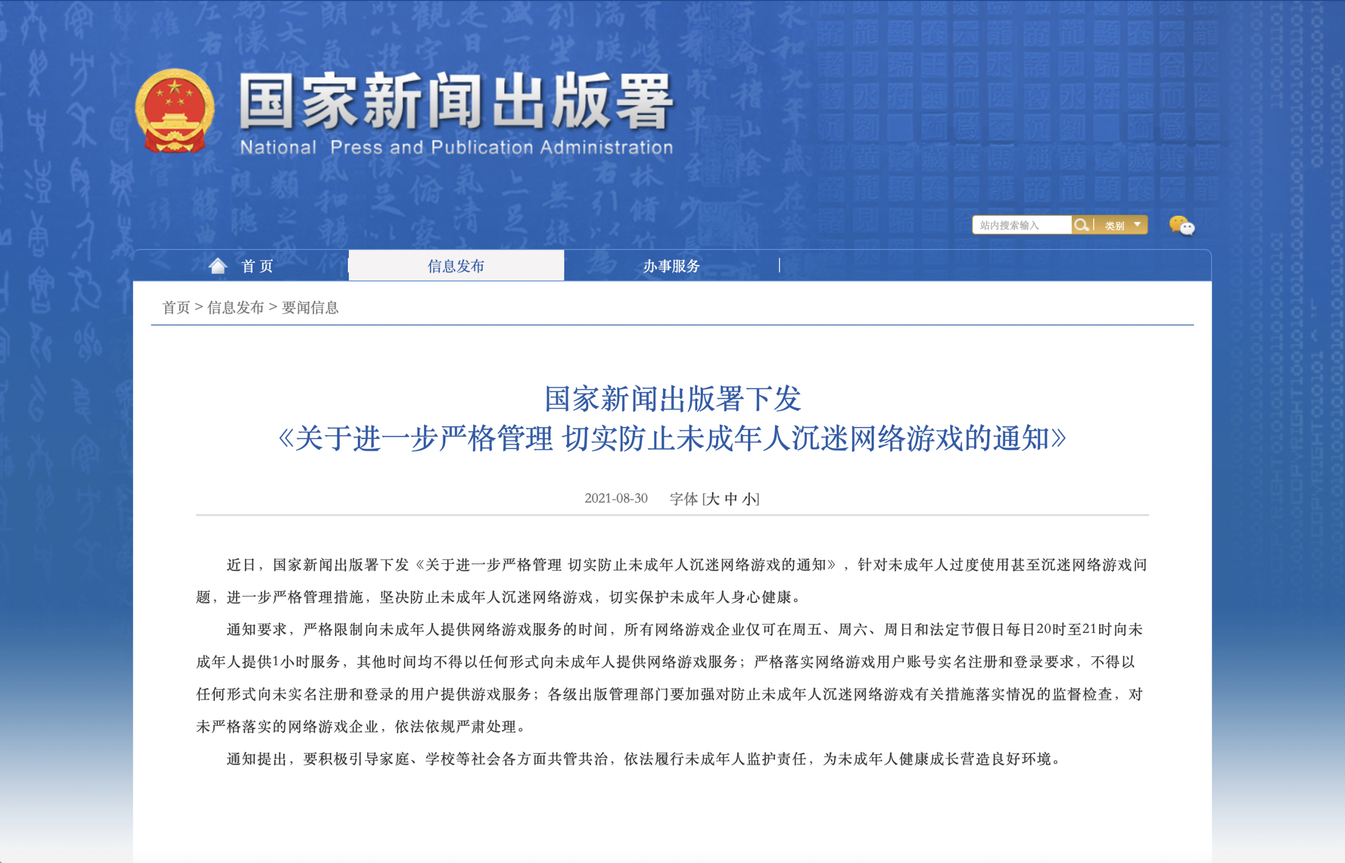This screenshot has width=1345, height=863.
Task: Click the national emblem logo
Action: click(175, 111)
